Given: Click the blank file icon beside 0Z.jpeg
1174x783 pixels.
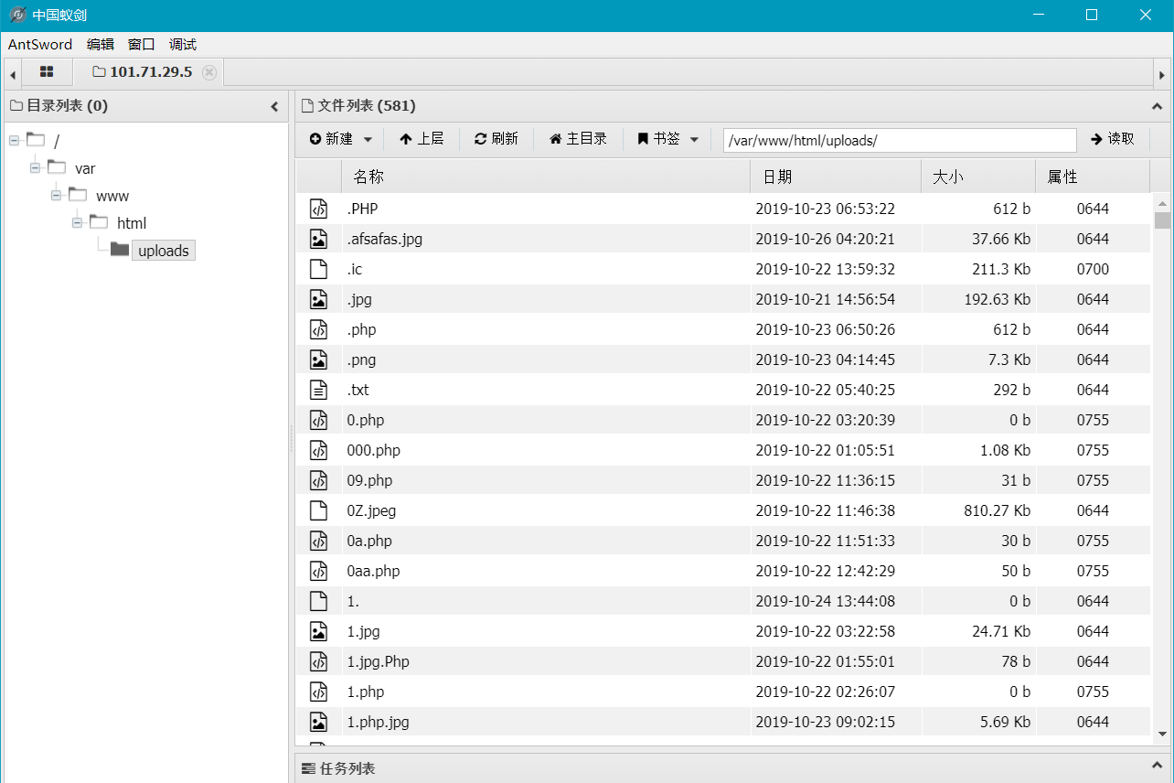Looking at the screenshot, I should [x=318, y=510].
